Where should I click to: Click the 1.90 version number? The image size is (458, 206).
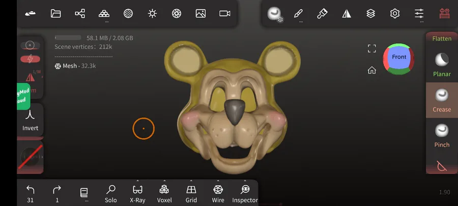[x=445, y=192]
